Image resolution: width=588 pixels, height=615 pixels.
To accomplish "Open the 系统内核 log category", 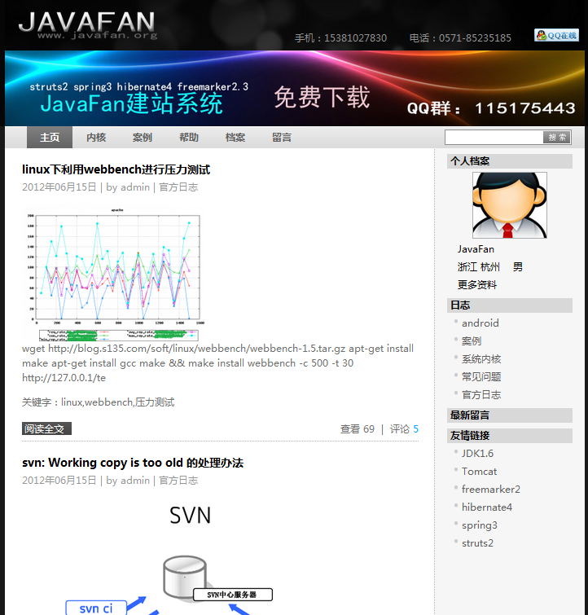I will (x=481, y=359).
